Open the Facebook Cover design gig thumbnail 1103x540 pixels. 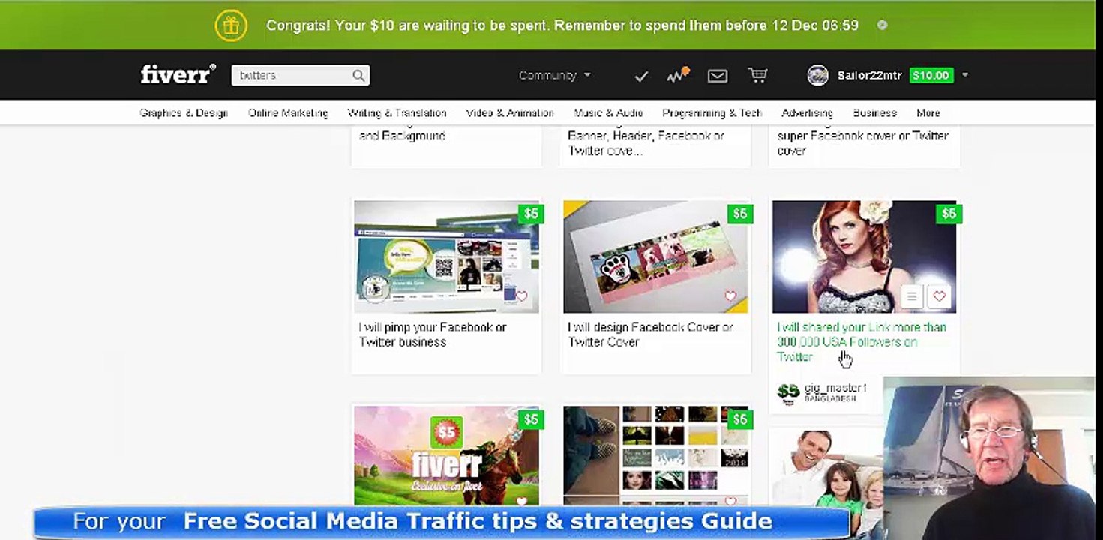click(655, 256)
